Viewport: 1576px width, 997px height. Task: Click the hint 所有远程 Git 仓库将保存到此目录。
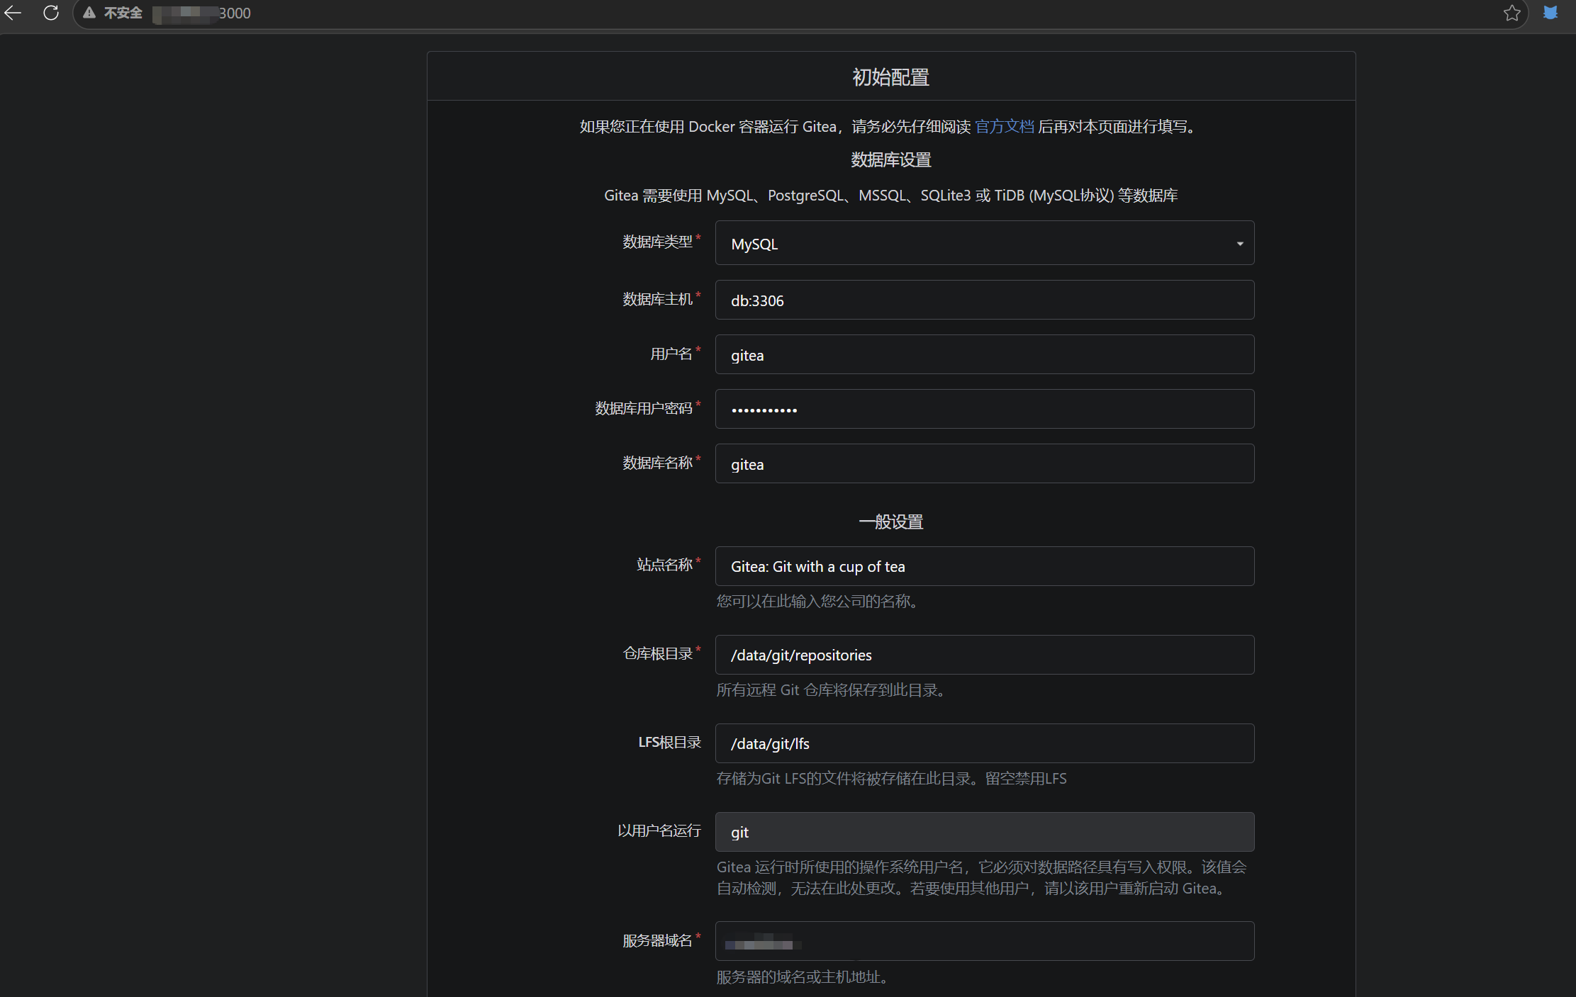click(831, 690)
